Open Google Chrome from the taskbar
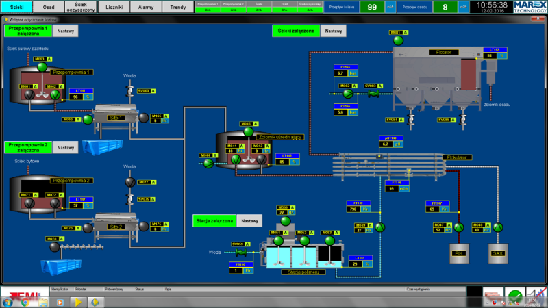548x308 pixels. pyautogui.click(x=25, y=301)
